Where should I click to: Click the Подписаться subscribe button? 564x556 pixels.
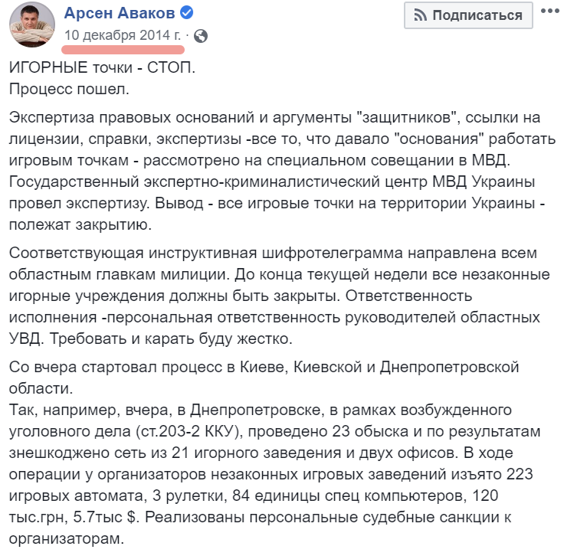[x=468, y=15]
